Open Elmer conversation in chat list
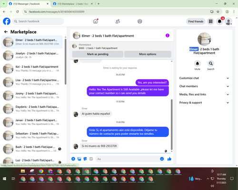The height and width of the screenshot is (190, 238). coord(32,42)
